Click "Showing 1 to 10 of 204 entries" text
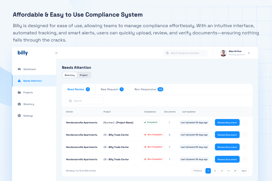 pyautogui.click(x=81, y=171)
